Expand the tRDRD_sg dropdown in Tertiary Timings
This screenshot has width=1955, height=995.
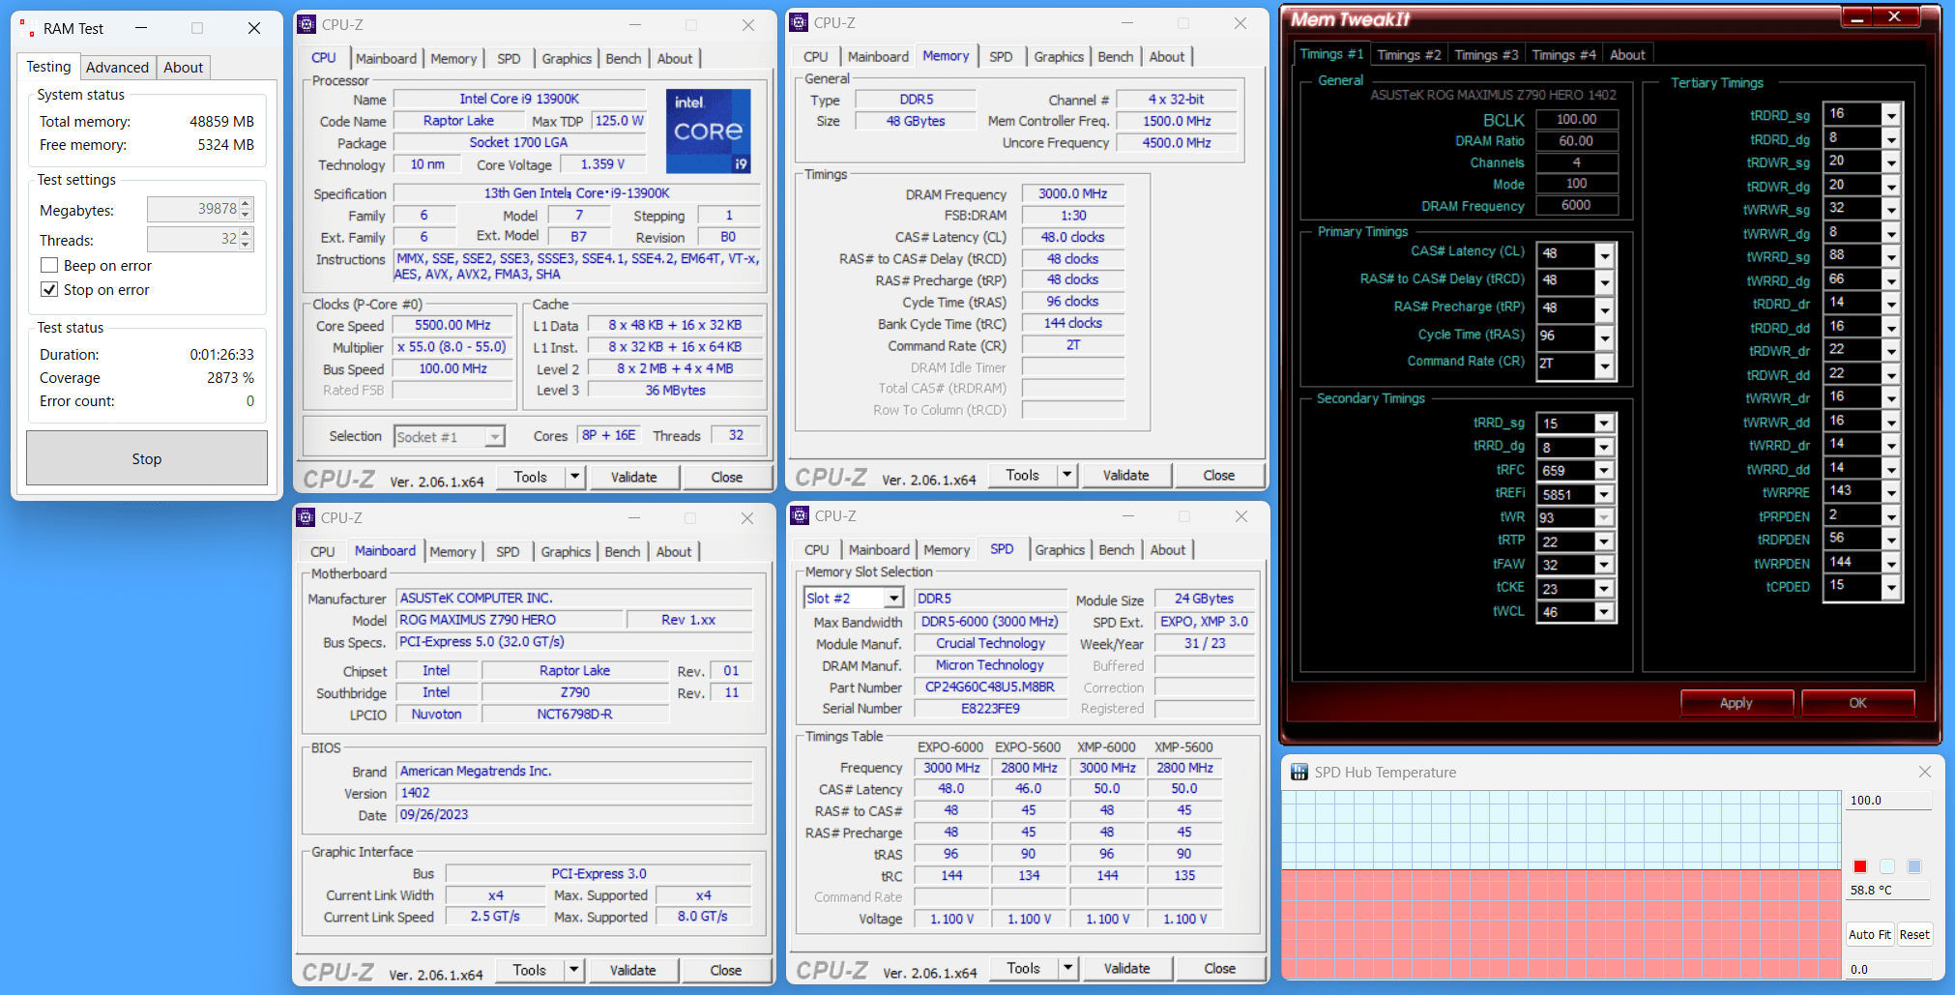1892,115
